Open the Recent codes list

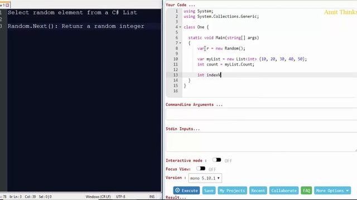[258, 191]
